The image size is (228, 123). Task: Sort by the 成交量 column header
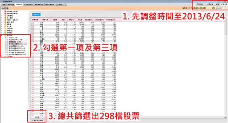80,20
